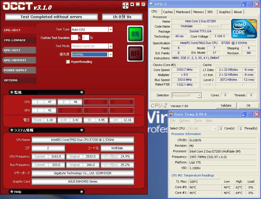Open the Caches tab in CPU-Z
This screenshot has height=199, width=261.
pos(168,12)
